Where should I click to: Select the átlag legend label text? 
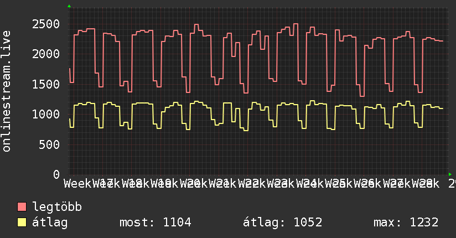tap(50, 223)
